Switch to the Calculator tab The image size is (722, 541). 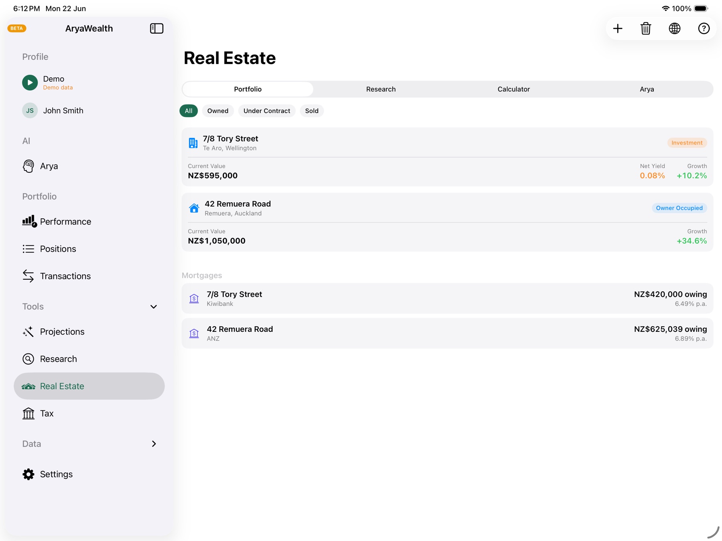pyautogui.click(x=514, y=89)
